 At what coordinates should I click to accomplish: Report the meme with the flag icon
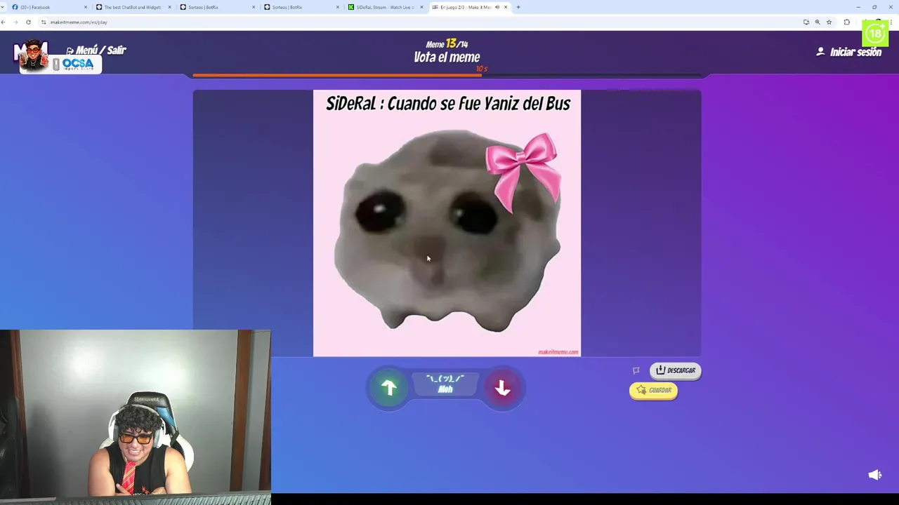tap(636, 370)
